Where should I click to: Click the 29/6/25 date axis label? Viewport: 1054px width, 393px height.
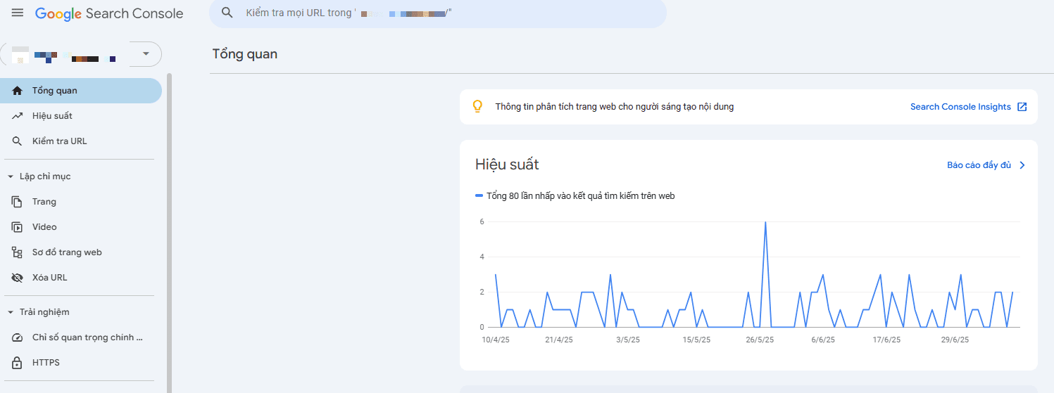pyautogui.click(x=955, y=340)
